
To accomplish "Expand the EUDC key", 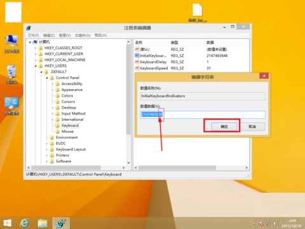I will (x=47, y=143).
